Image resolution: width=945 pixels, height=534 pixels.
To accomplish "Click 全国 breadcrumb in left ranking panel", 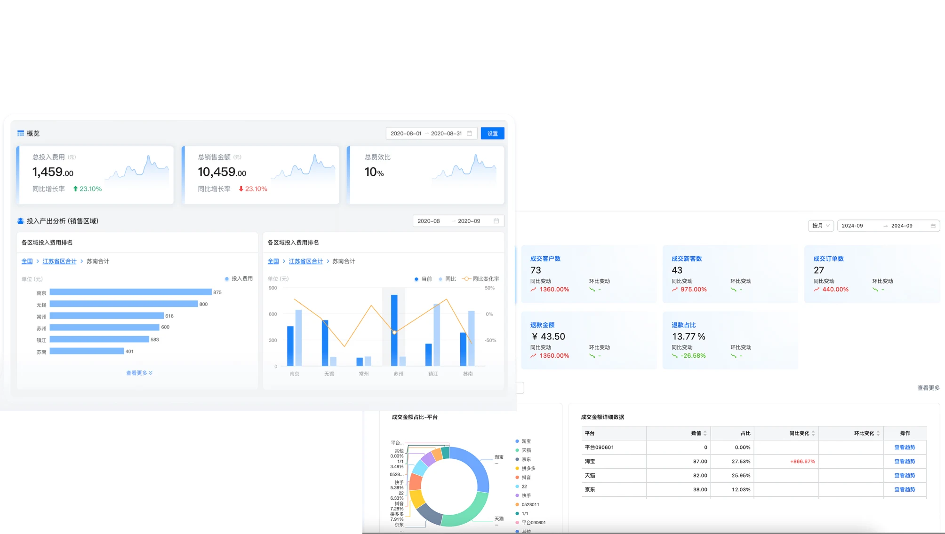I will [27, 261].
